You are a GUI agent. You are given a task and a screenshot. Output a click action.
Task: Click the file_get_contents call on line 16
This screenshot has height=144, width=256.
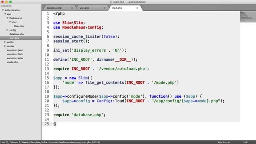[132, 83]
